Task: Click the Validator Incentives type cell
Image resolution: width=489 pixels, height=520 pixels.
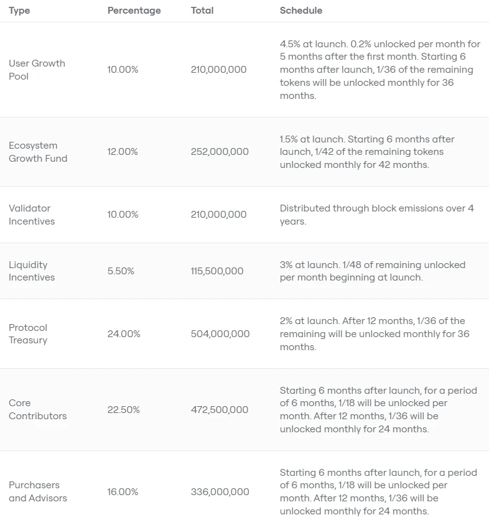Action: pos(32,215)
